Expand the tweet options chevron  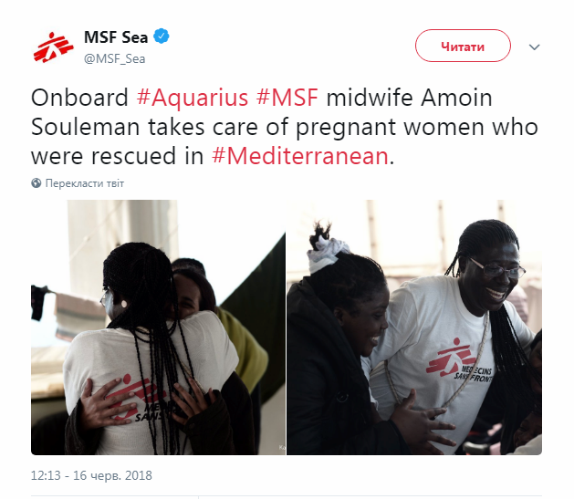coord(534,47)
